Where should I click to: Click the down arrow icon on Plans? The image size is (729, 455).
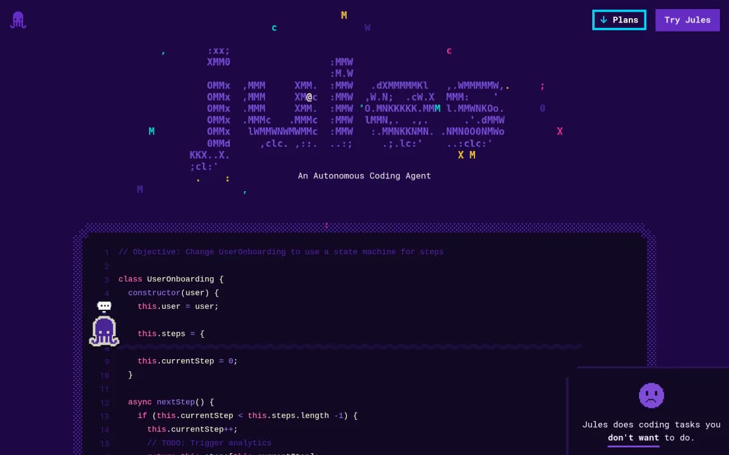click(x=603, y=20)
